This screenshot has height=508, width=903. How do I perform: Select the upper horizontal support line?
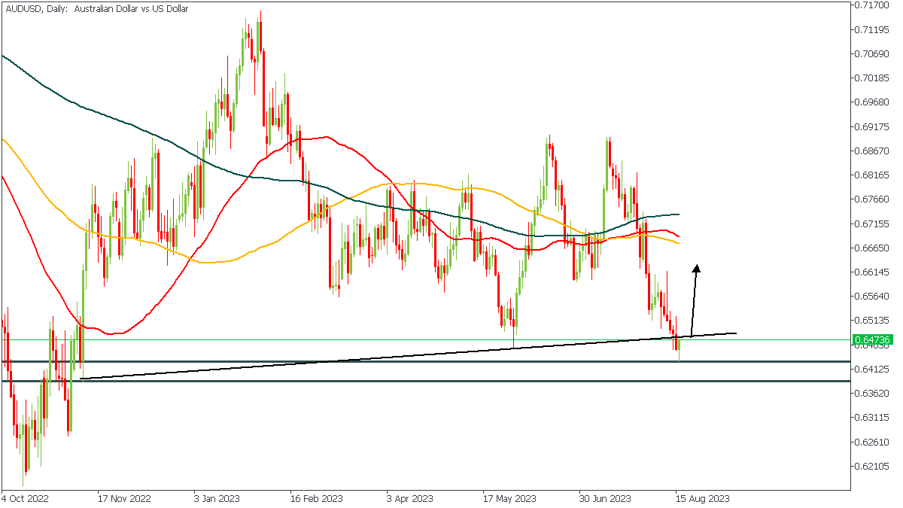click(x=451, y=362)
